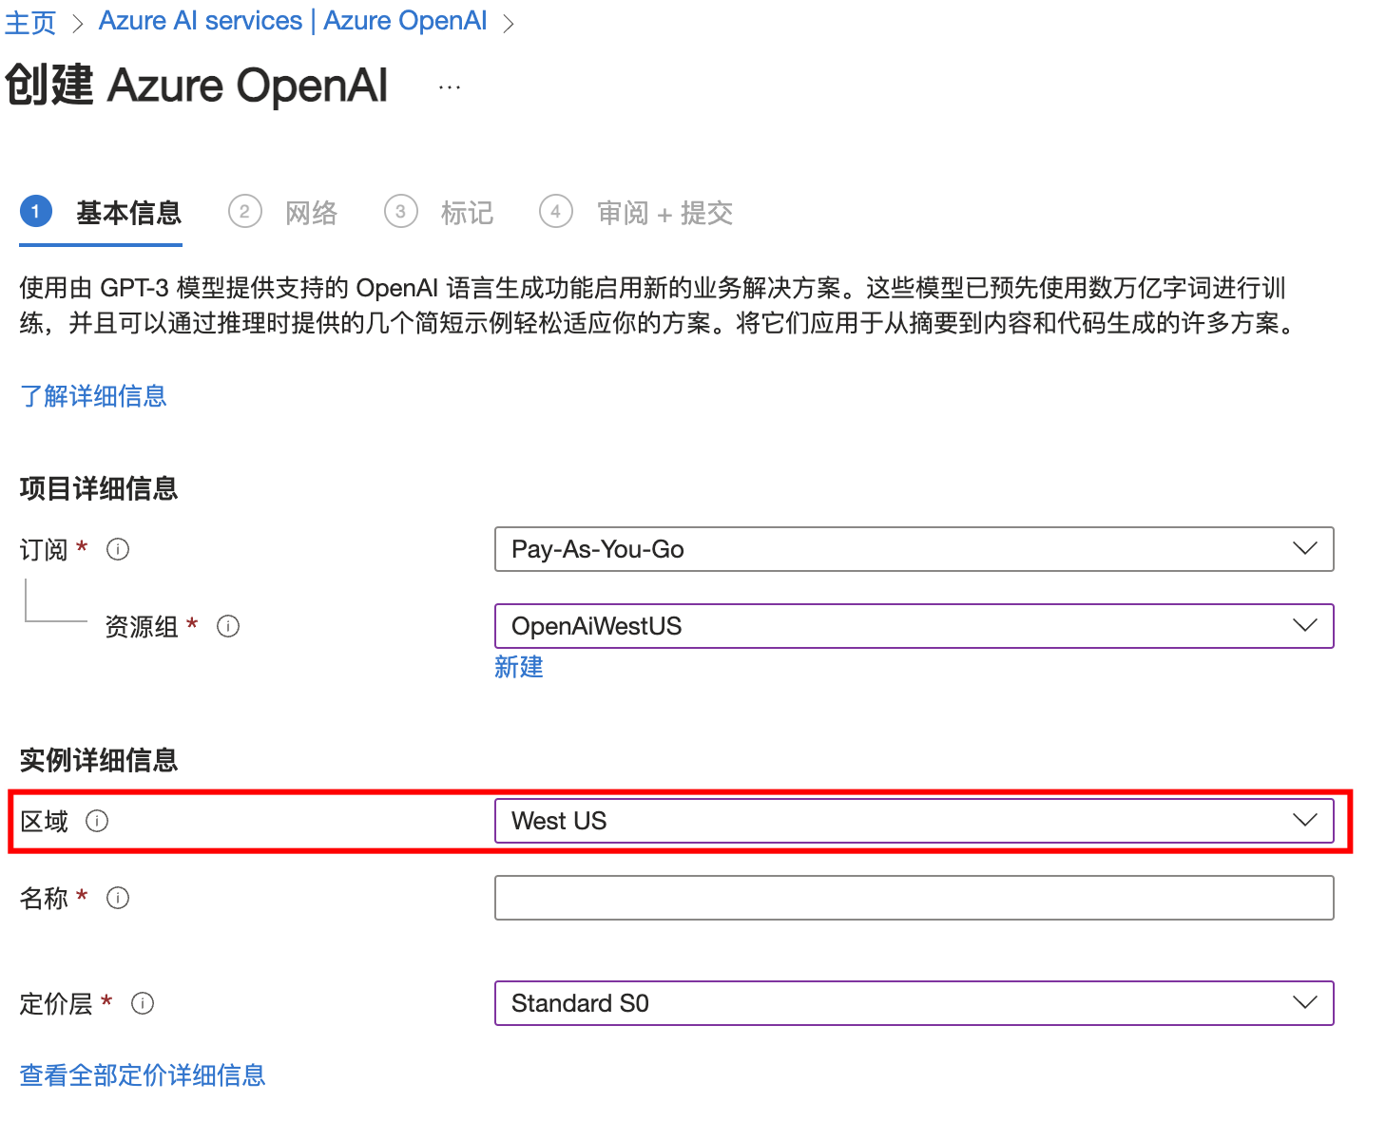Open the 订阅 Pay-As-You-Go dropdown
The width and height of the screenshot is (1386, 1121).
coord(914,549)
